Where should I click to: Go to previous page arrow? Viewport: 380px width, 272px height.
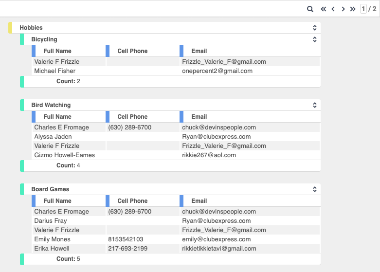333,9
